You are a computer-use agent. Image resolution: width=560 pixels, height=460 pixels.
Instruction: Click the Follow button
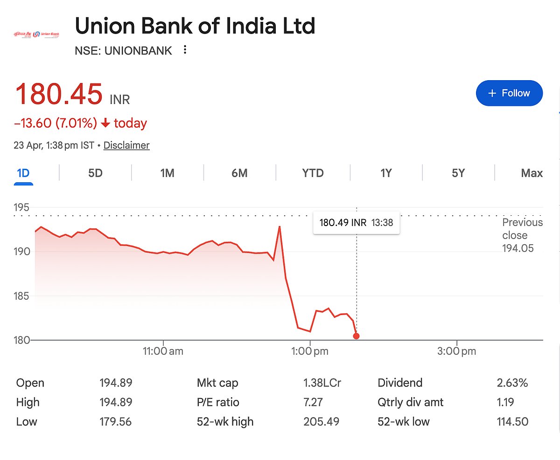(x=509, y=93)
